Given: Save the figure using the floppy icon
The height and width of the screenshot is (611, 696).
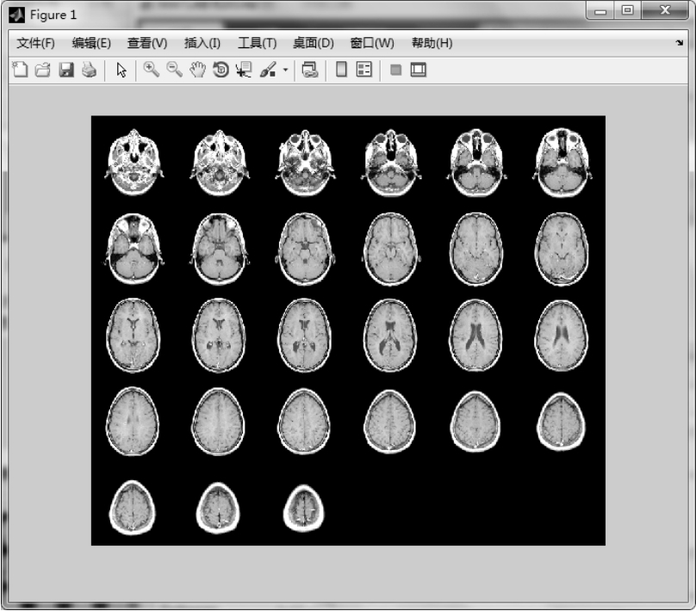Looking at the screenshot, I should tap(66, 70).
